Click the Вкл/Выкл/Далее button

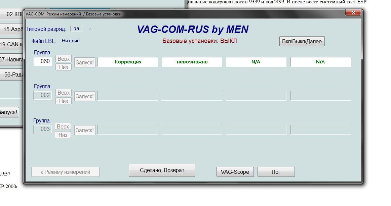[x=302, y=41]
